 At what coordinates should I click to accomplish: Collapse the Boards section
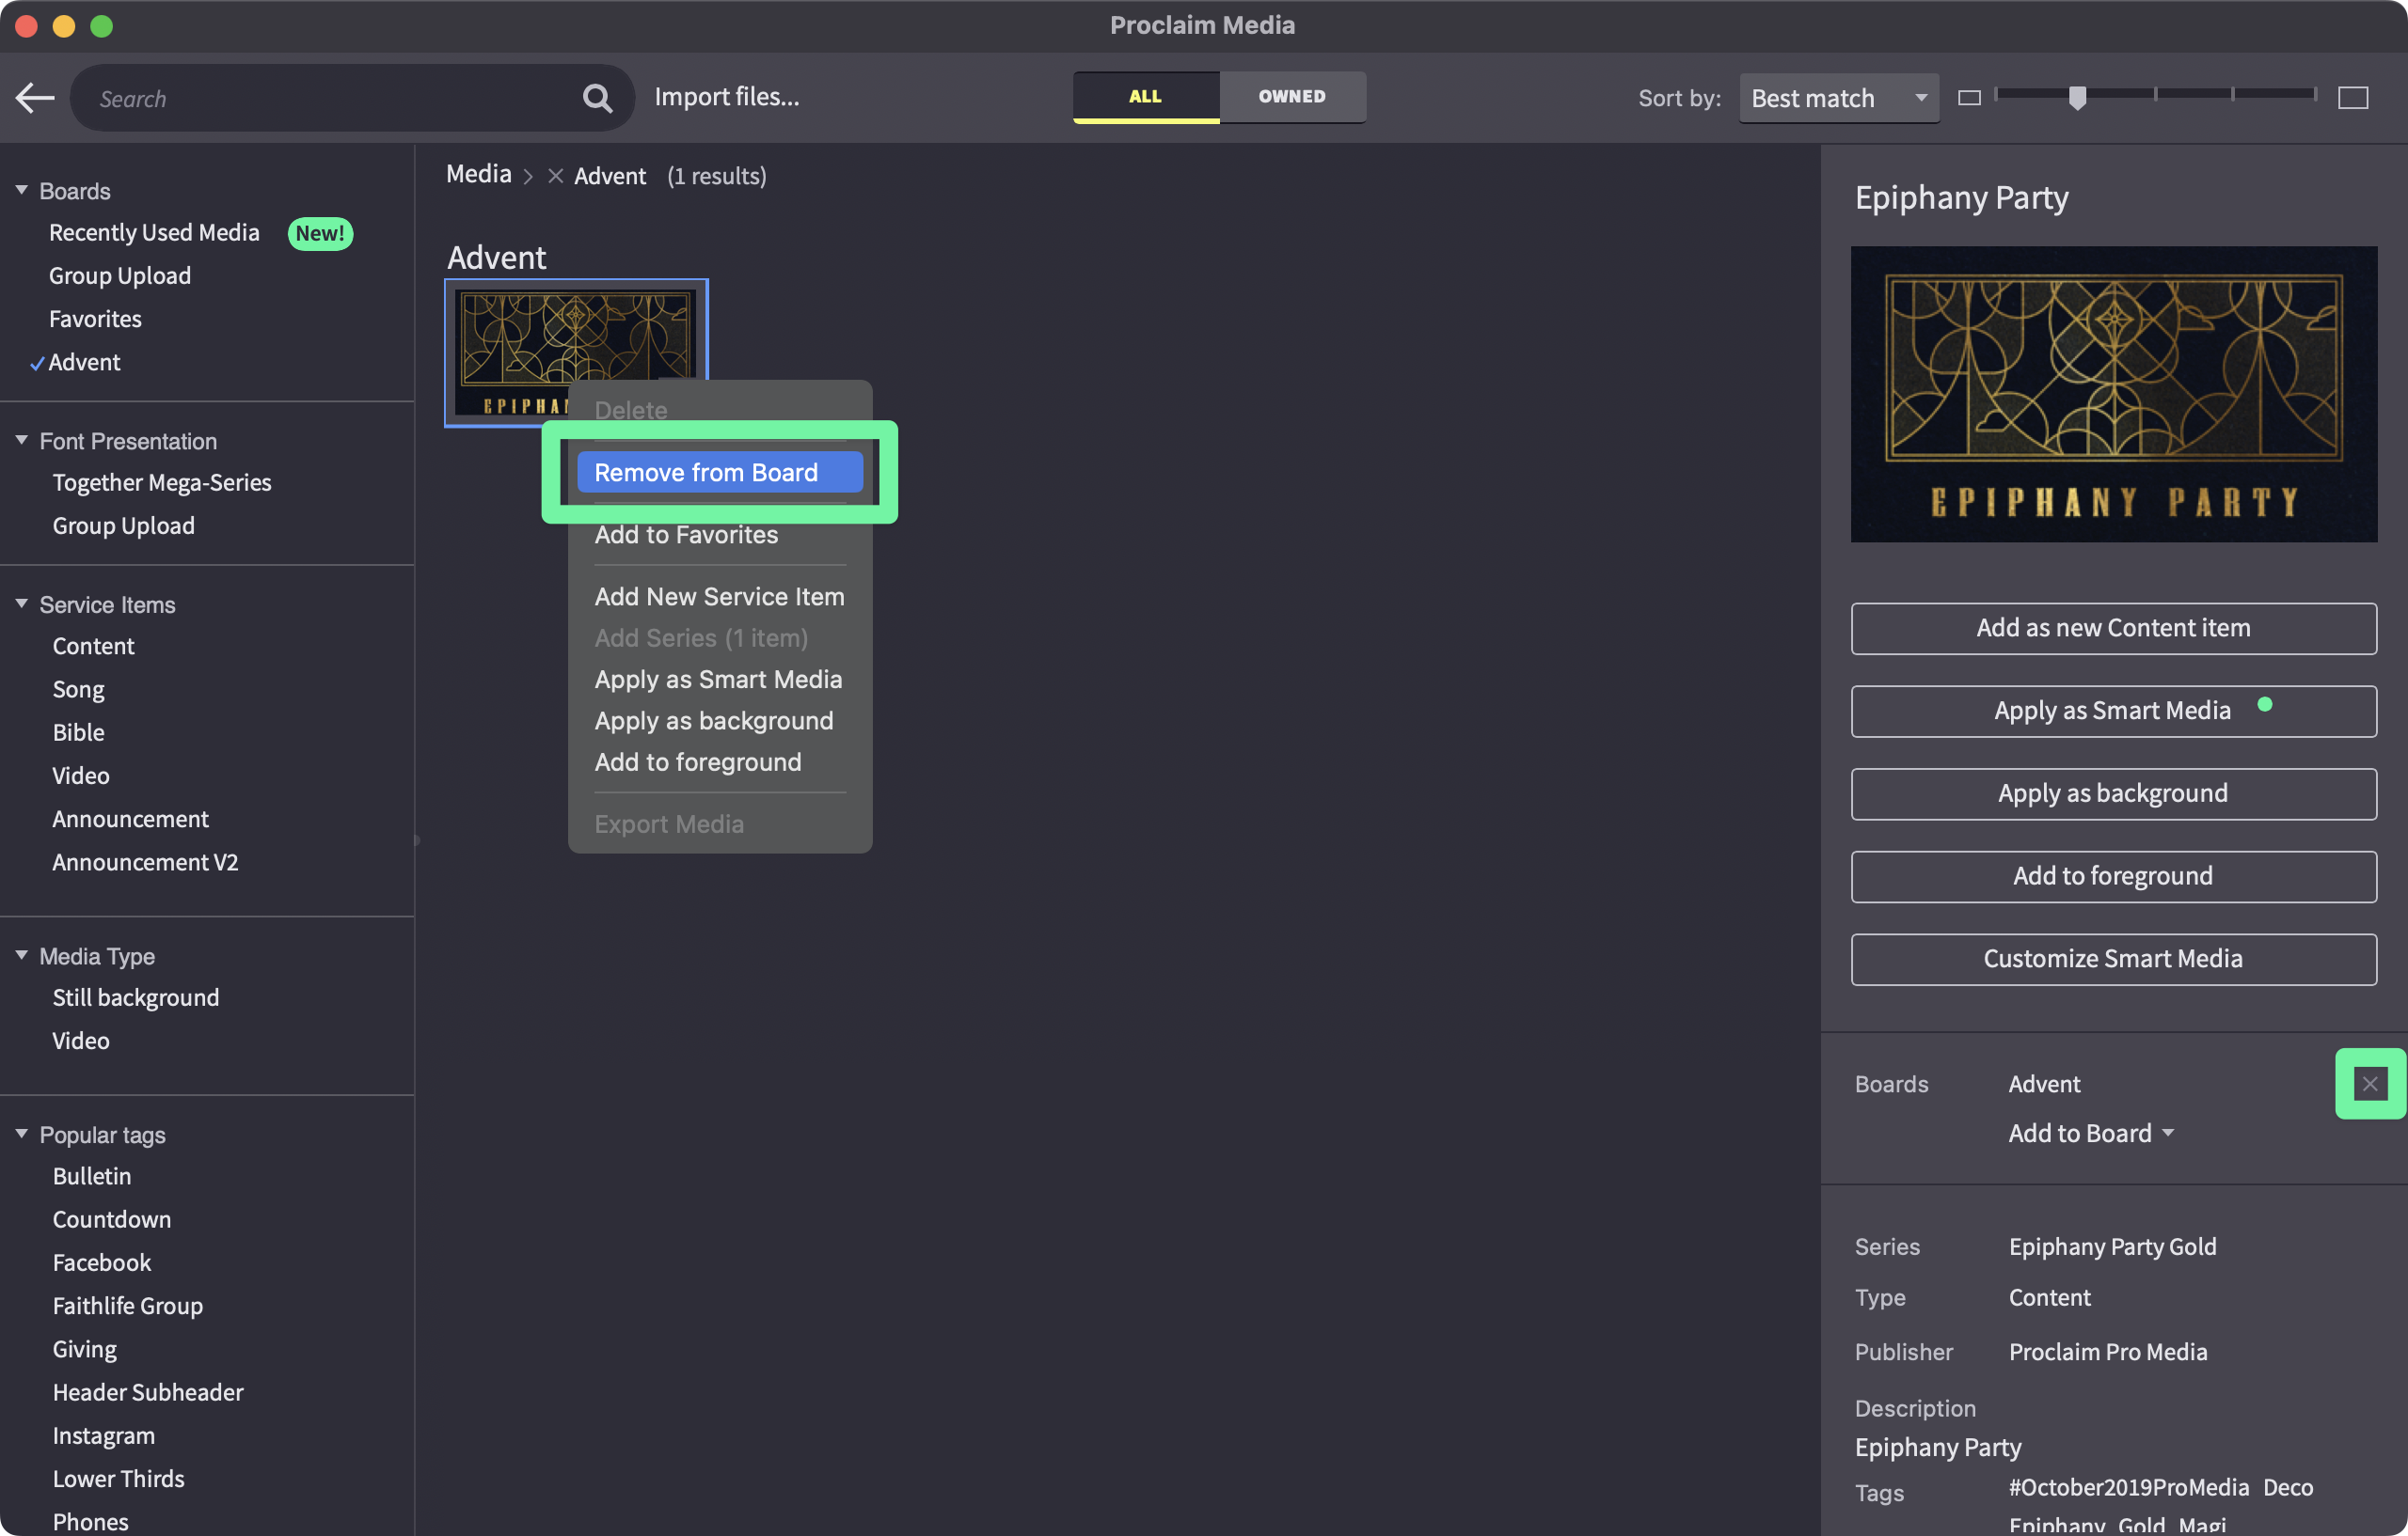click(21, 190)
